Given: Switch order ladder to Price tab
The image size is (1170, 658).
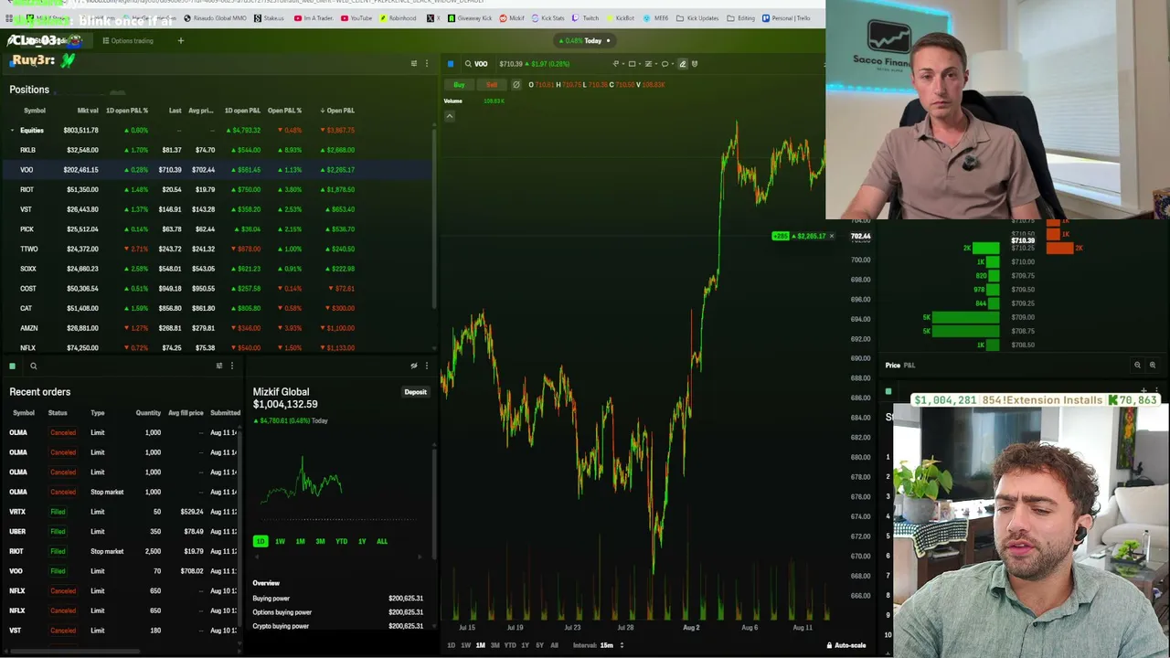Looking at the screenshot, I should [892, 366].
